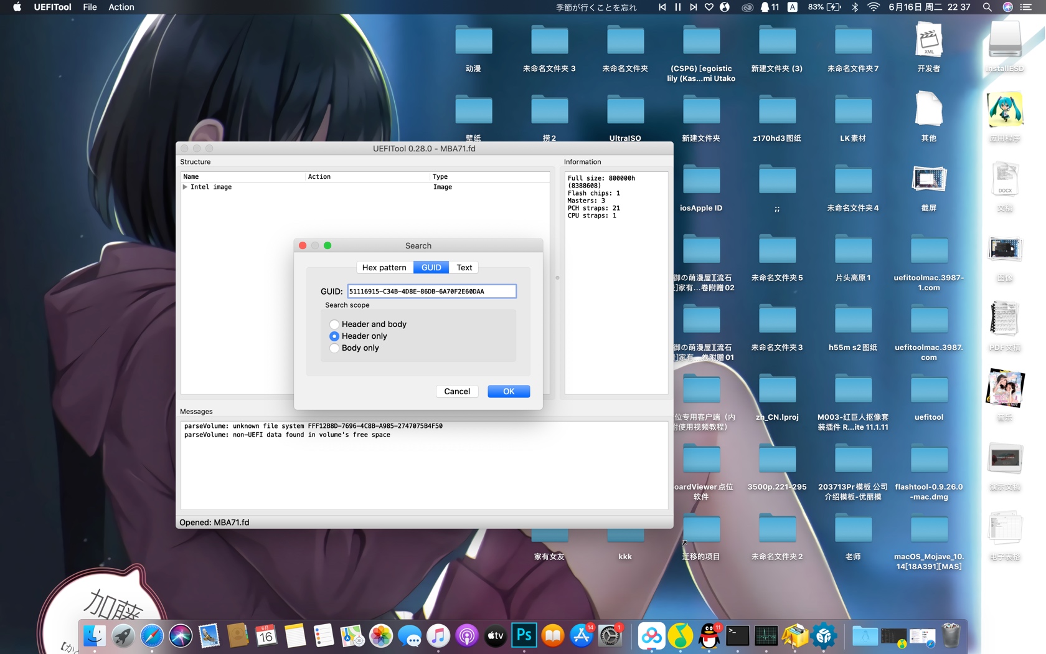Viewport: 1046px width, 654px height.
Task: Open Siri from the Dock
Action: (x=181, y=636)
